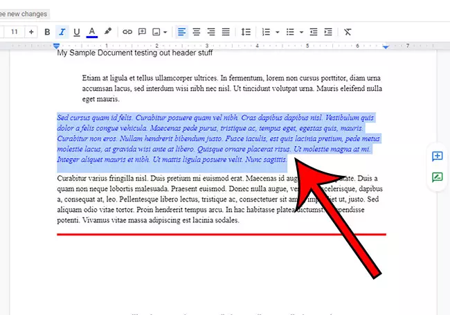
Task: Select the highlight color pen tool
Action: (x=107, y=32)
